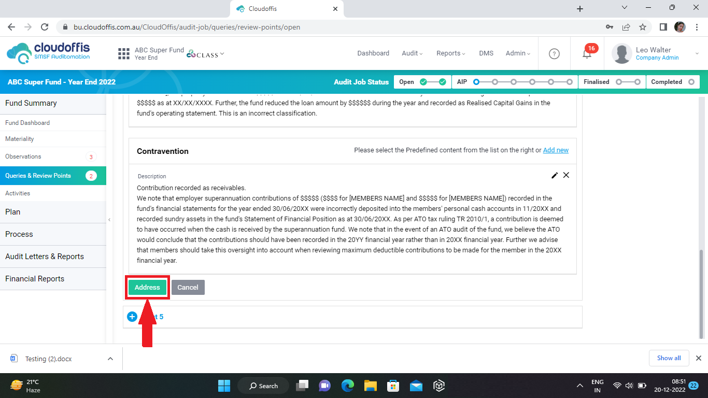Select Observations in the sidebar
Screen dimensions: 708x398
point(23,157)
